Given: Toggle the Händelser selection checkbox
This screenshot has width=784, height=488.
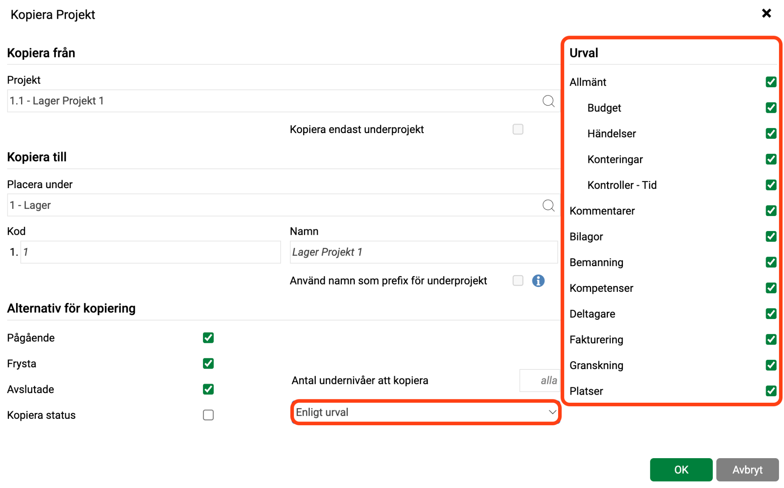Looking at the screenshot, I should [771, 133].
